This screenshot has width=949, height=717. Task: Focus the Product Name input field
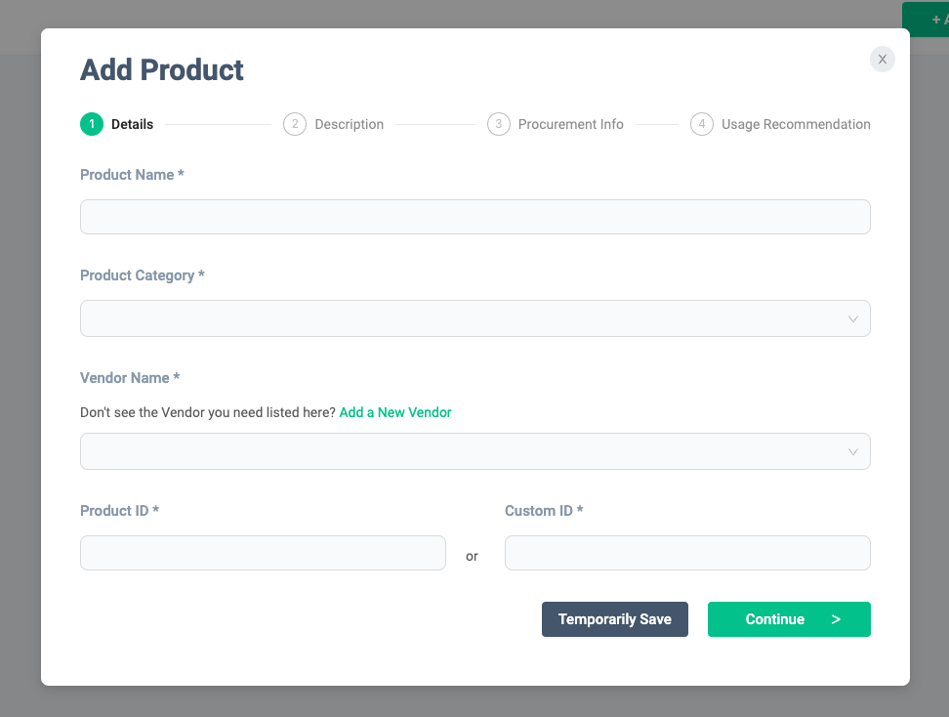475,217
